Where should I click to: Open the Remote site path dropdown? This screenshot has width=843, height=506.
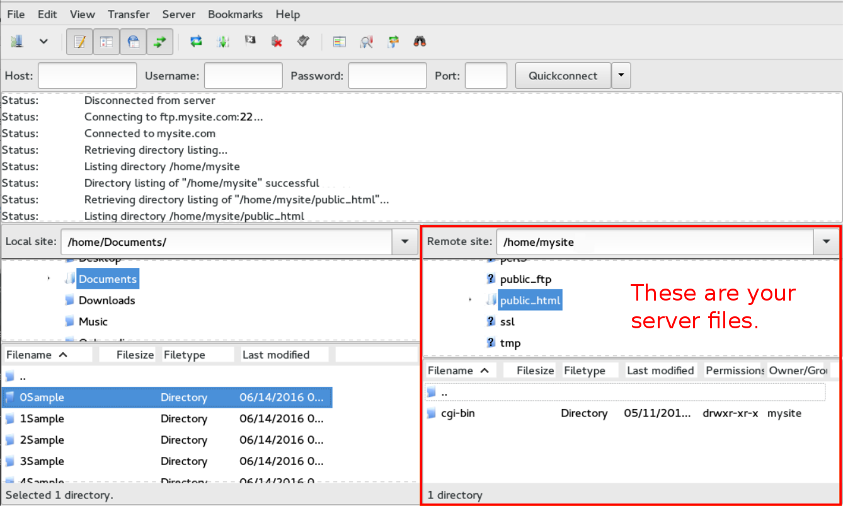coord(827,241)
